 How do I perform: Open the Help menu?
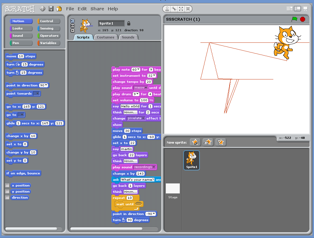point(113,9)
